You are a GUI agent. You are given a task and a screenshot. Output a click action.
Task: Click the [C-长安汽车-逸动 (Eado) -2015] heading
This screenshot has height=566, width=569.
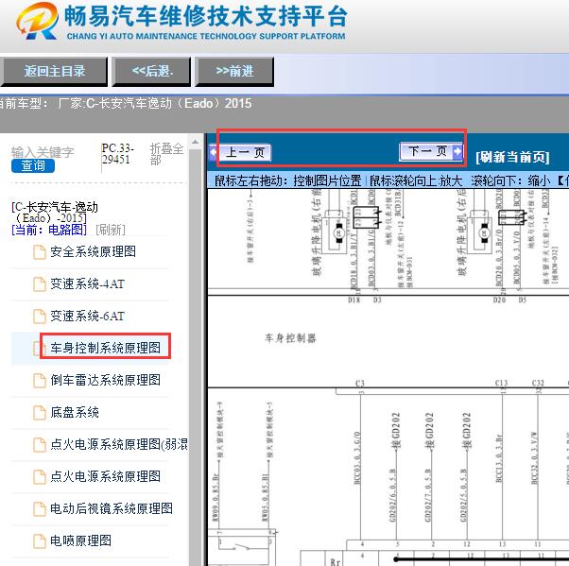(55, 213)
